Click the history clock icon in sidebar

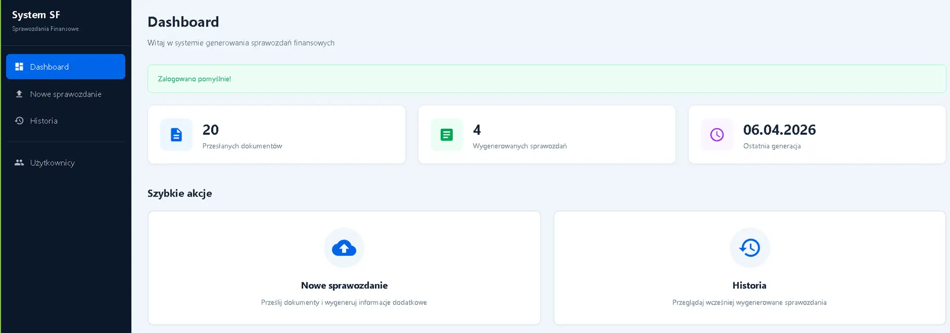coord(19,120)
